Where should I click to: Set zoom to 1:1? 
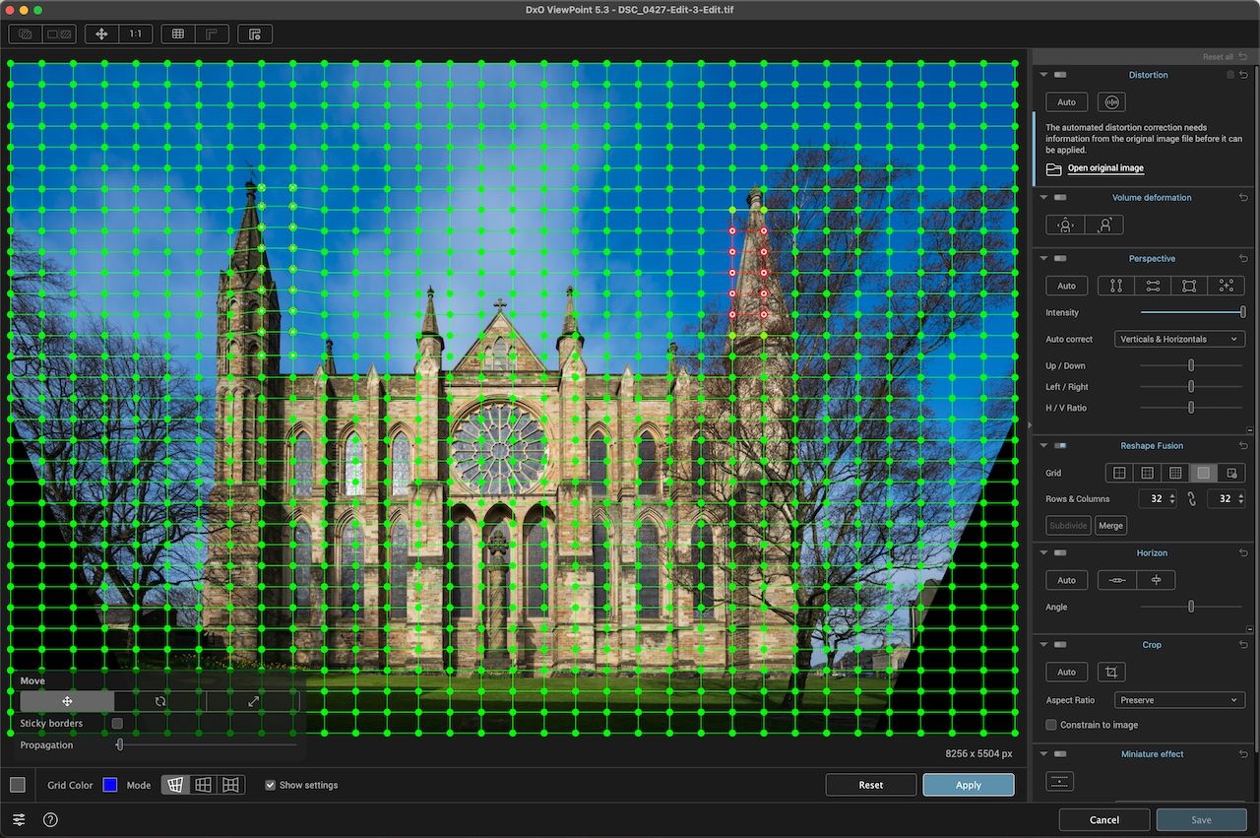coord(135,33)
